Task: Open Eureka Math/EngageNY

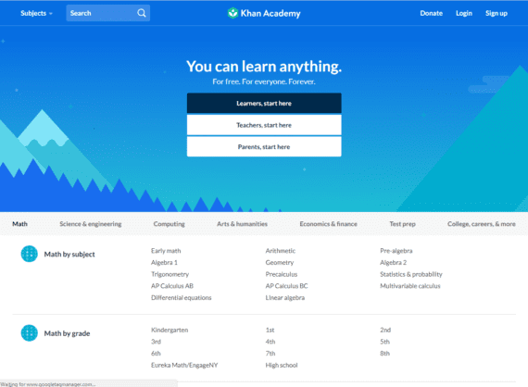Action: point(184,365)
